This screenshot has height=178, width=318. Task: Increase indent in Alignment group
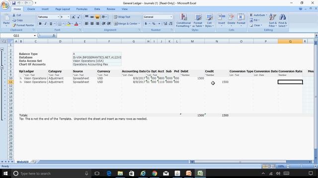coord(109,24)
